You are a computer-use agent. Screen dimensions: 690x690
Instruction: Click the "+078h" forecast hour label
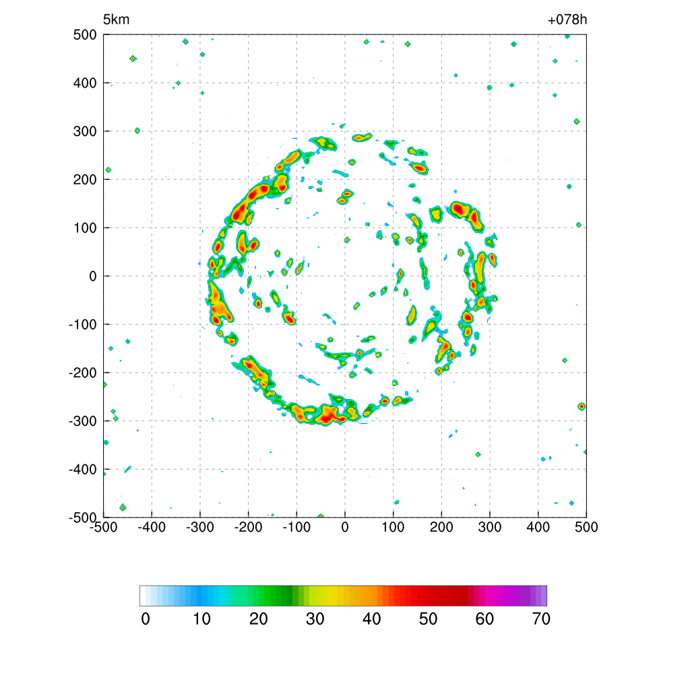pyautogui.click(x=567, y=20)
